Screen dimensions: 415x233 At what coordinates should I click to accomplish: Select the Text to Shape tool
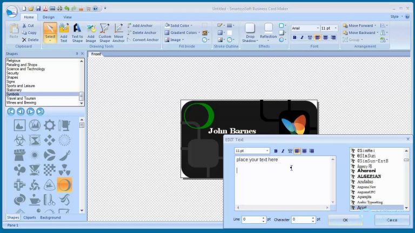click(x=77, y=32)
